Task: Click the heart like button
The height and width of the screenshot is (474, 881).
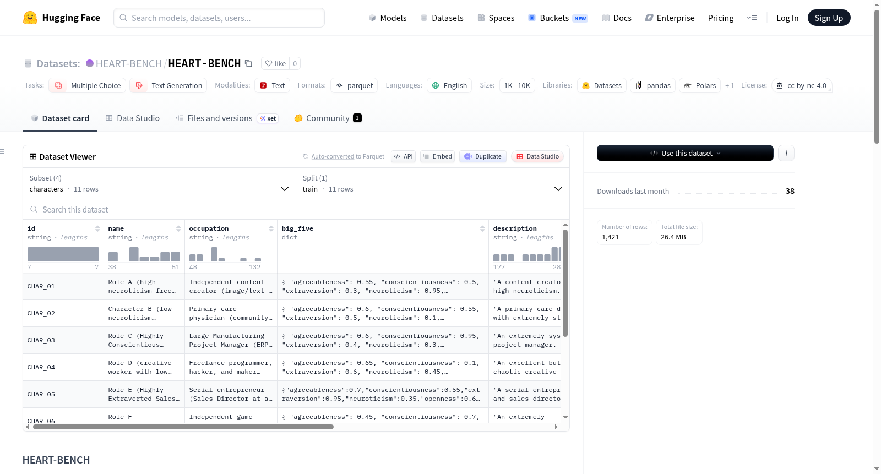Action: 275,63
